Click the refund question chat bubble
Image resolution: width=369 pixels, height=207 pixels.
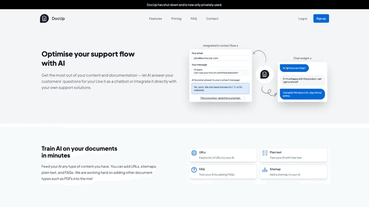(x=302, y=80)
